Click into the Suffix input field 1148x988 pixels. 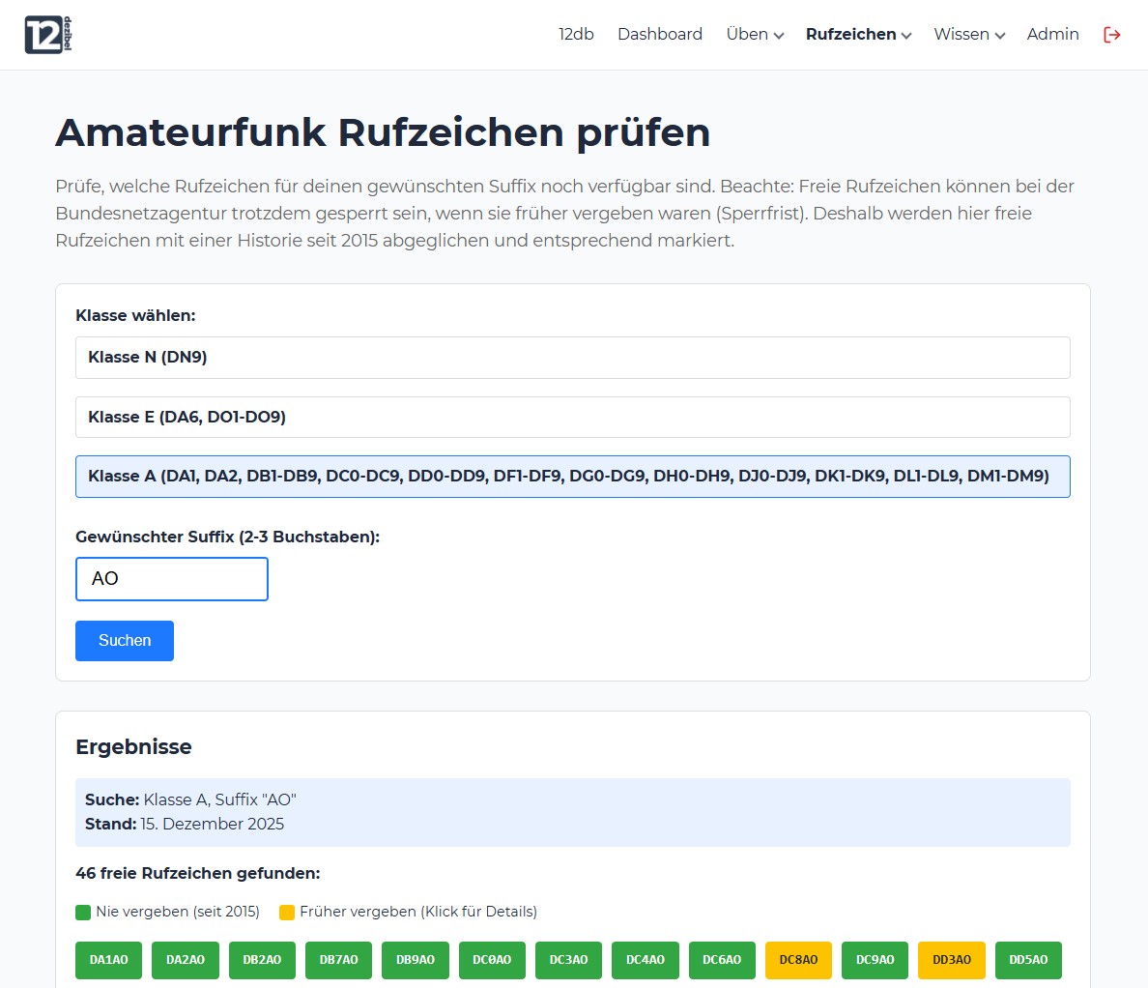pyautogui.click(x=171, y=578)
